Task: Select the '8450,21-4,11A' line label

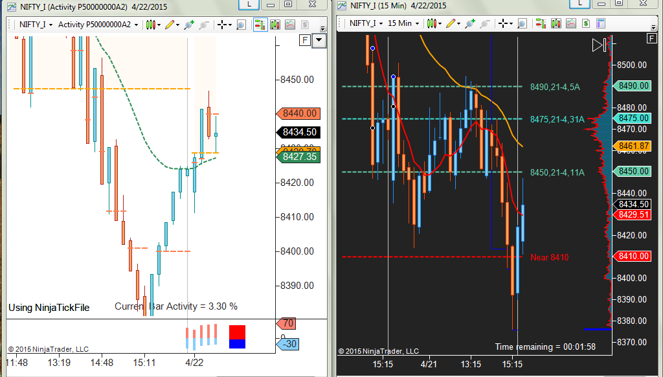Action: [x=557, y=173]
